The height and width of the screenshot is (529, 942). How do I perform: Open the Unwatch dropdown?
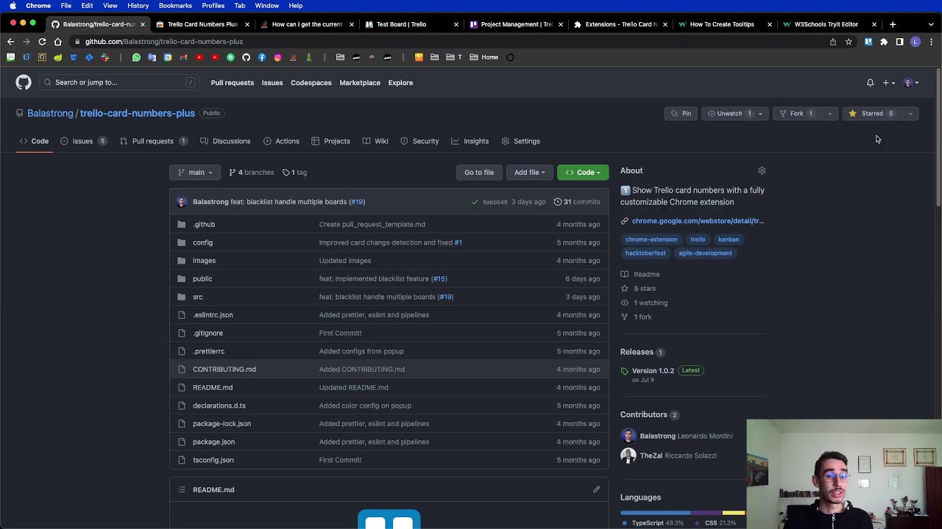(735, 113)
